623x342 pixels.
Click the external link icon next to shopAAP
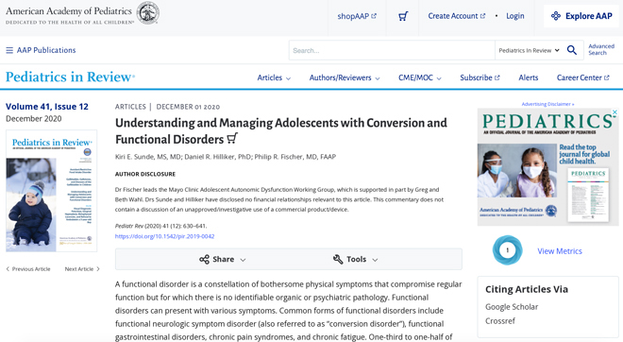click(x=374, y=16)
